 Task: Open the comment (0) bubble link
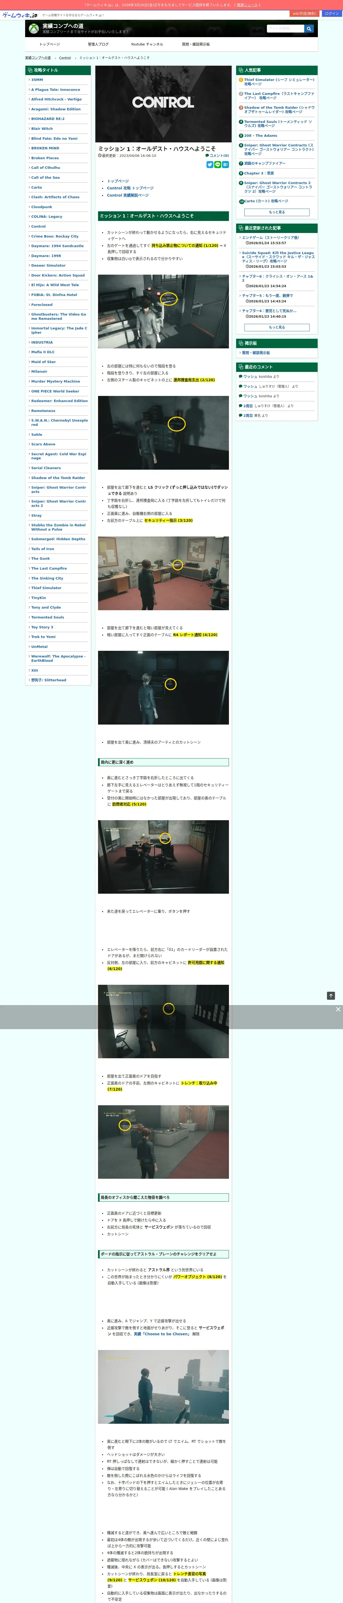[x=217, y=155]
